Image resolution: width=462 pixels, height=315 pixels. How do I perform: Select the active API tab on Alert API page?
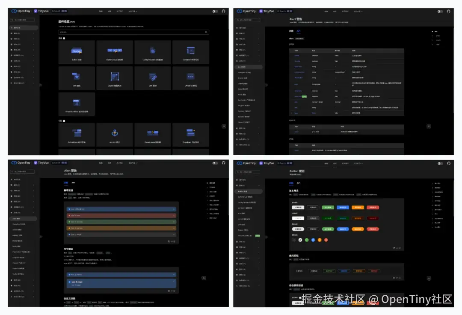[299, 31]
